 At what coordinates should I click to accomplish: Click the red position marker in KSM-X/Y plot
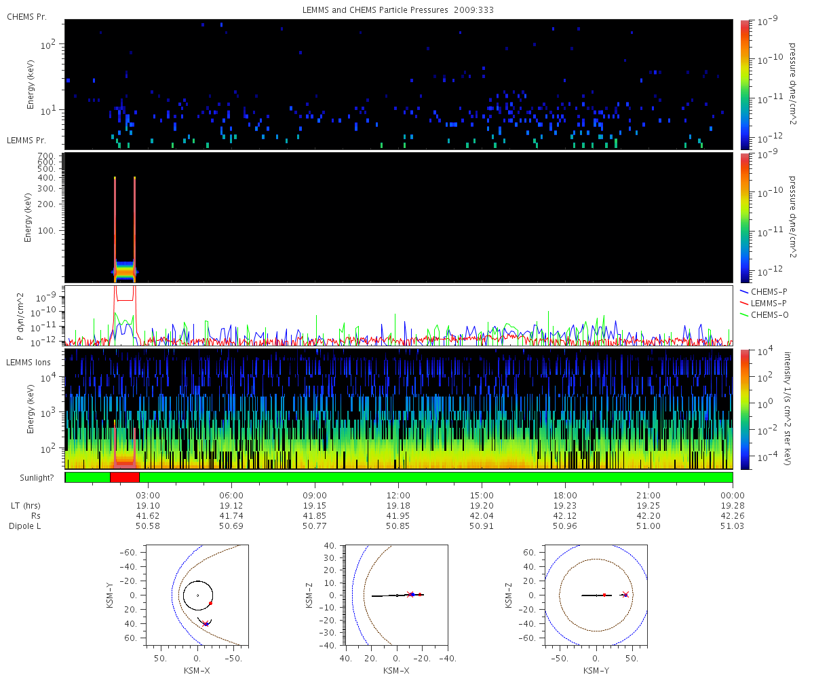(x=210, y=603)
